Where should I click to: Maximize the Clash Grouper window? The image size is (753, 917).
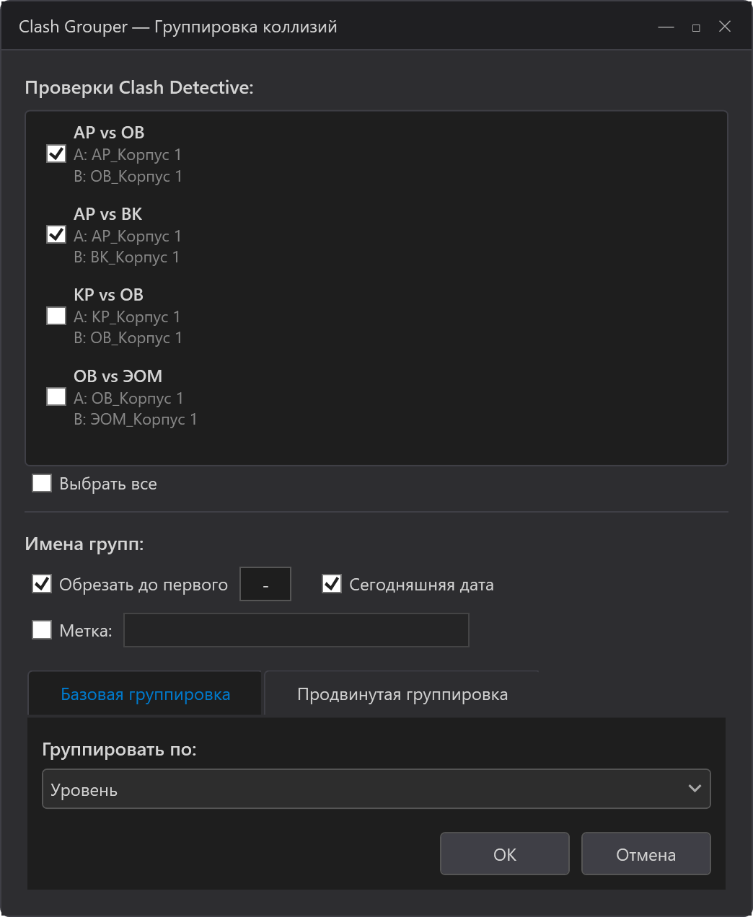[696, 27]
